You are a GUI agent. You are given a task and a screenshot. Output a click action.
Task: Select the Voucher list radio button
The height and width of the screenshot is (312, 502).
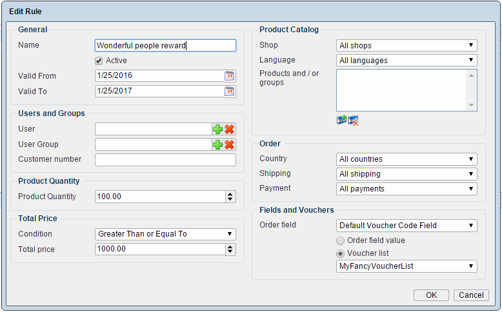coord(341,253)
